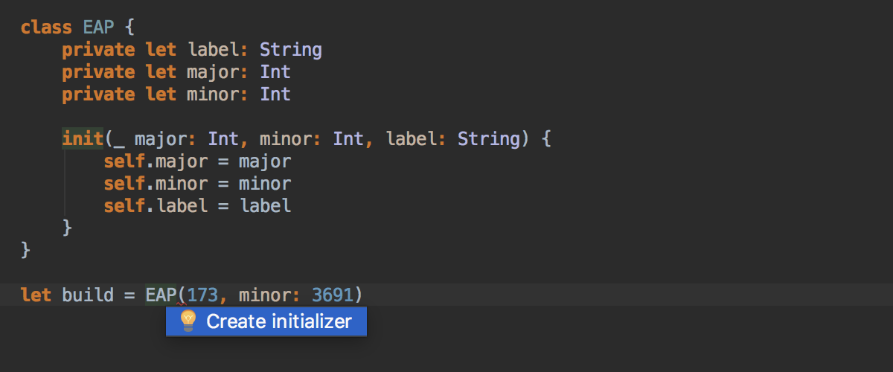Click the number 3691 argument
The image size is (893, 372).
pyautogui.click(x=332, y=295)
